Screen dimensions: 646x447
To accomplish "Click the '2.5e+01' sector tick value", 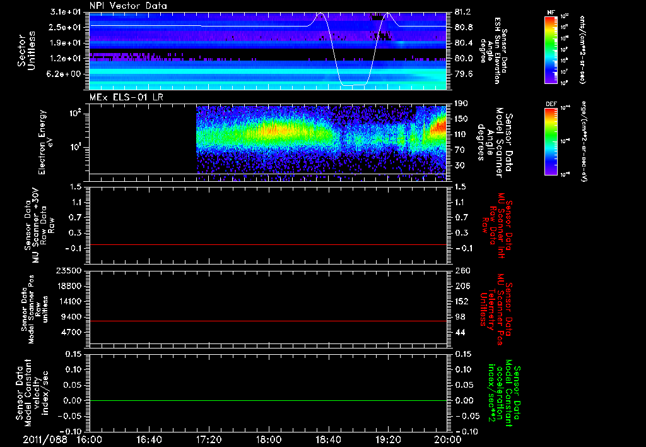I will pos(66,27).
